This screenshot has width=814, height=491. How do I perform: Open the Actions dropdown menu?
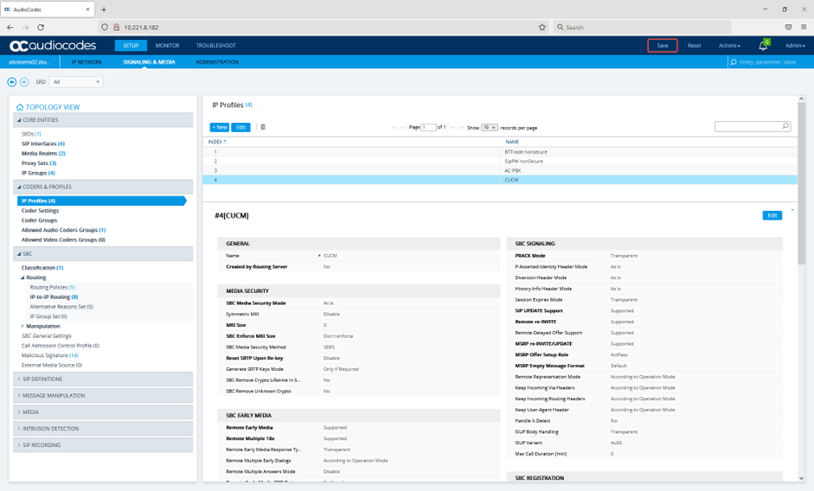coord(729,46)
